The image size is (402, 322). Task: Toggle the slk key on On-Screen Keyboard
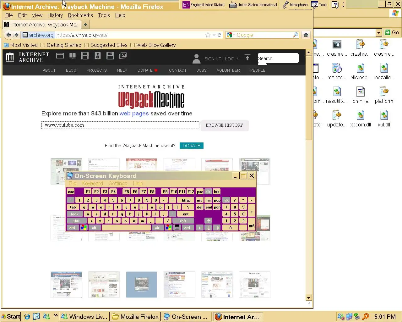point(208,192)
